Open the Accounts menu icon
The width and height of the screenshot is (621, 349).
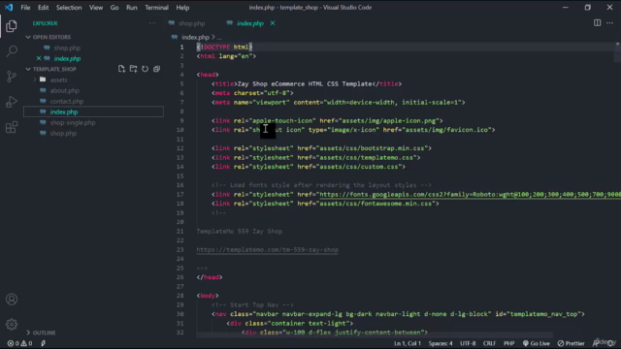[x=12, y=300]
